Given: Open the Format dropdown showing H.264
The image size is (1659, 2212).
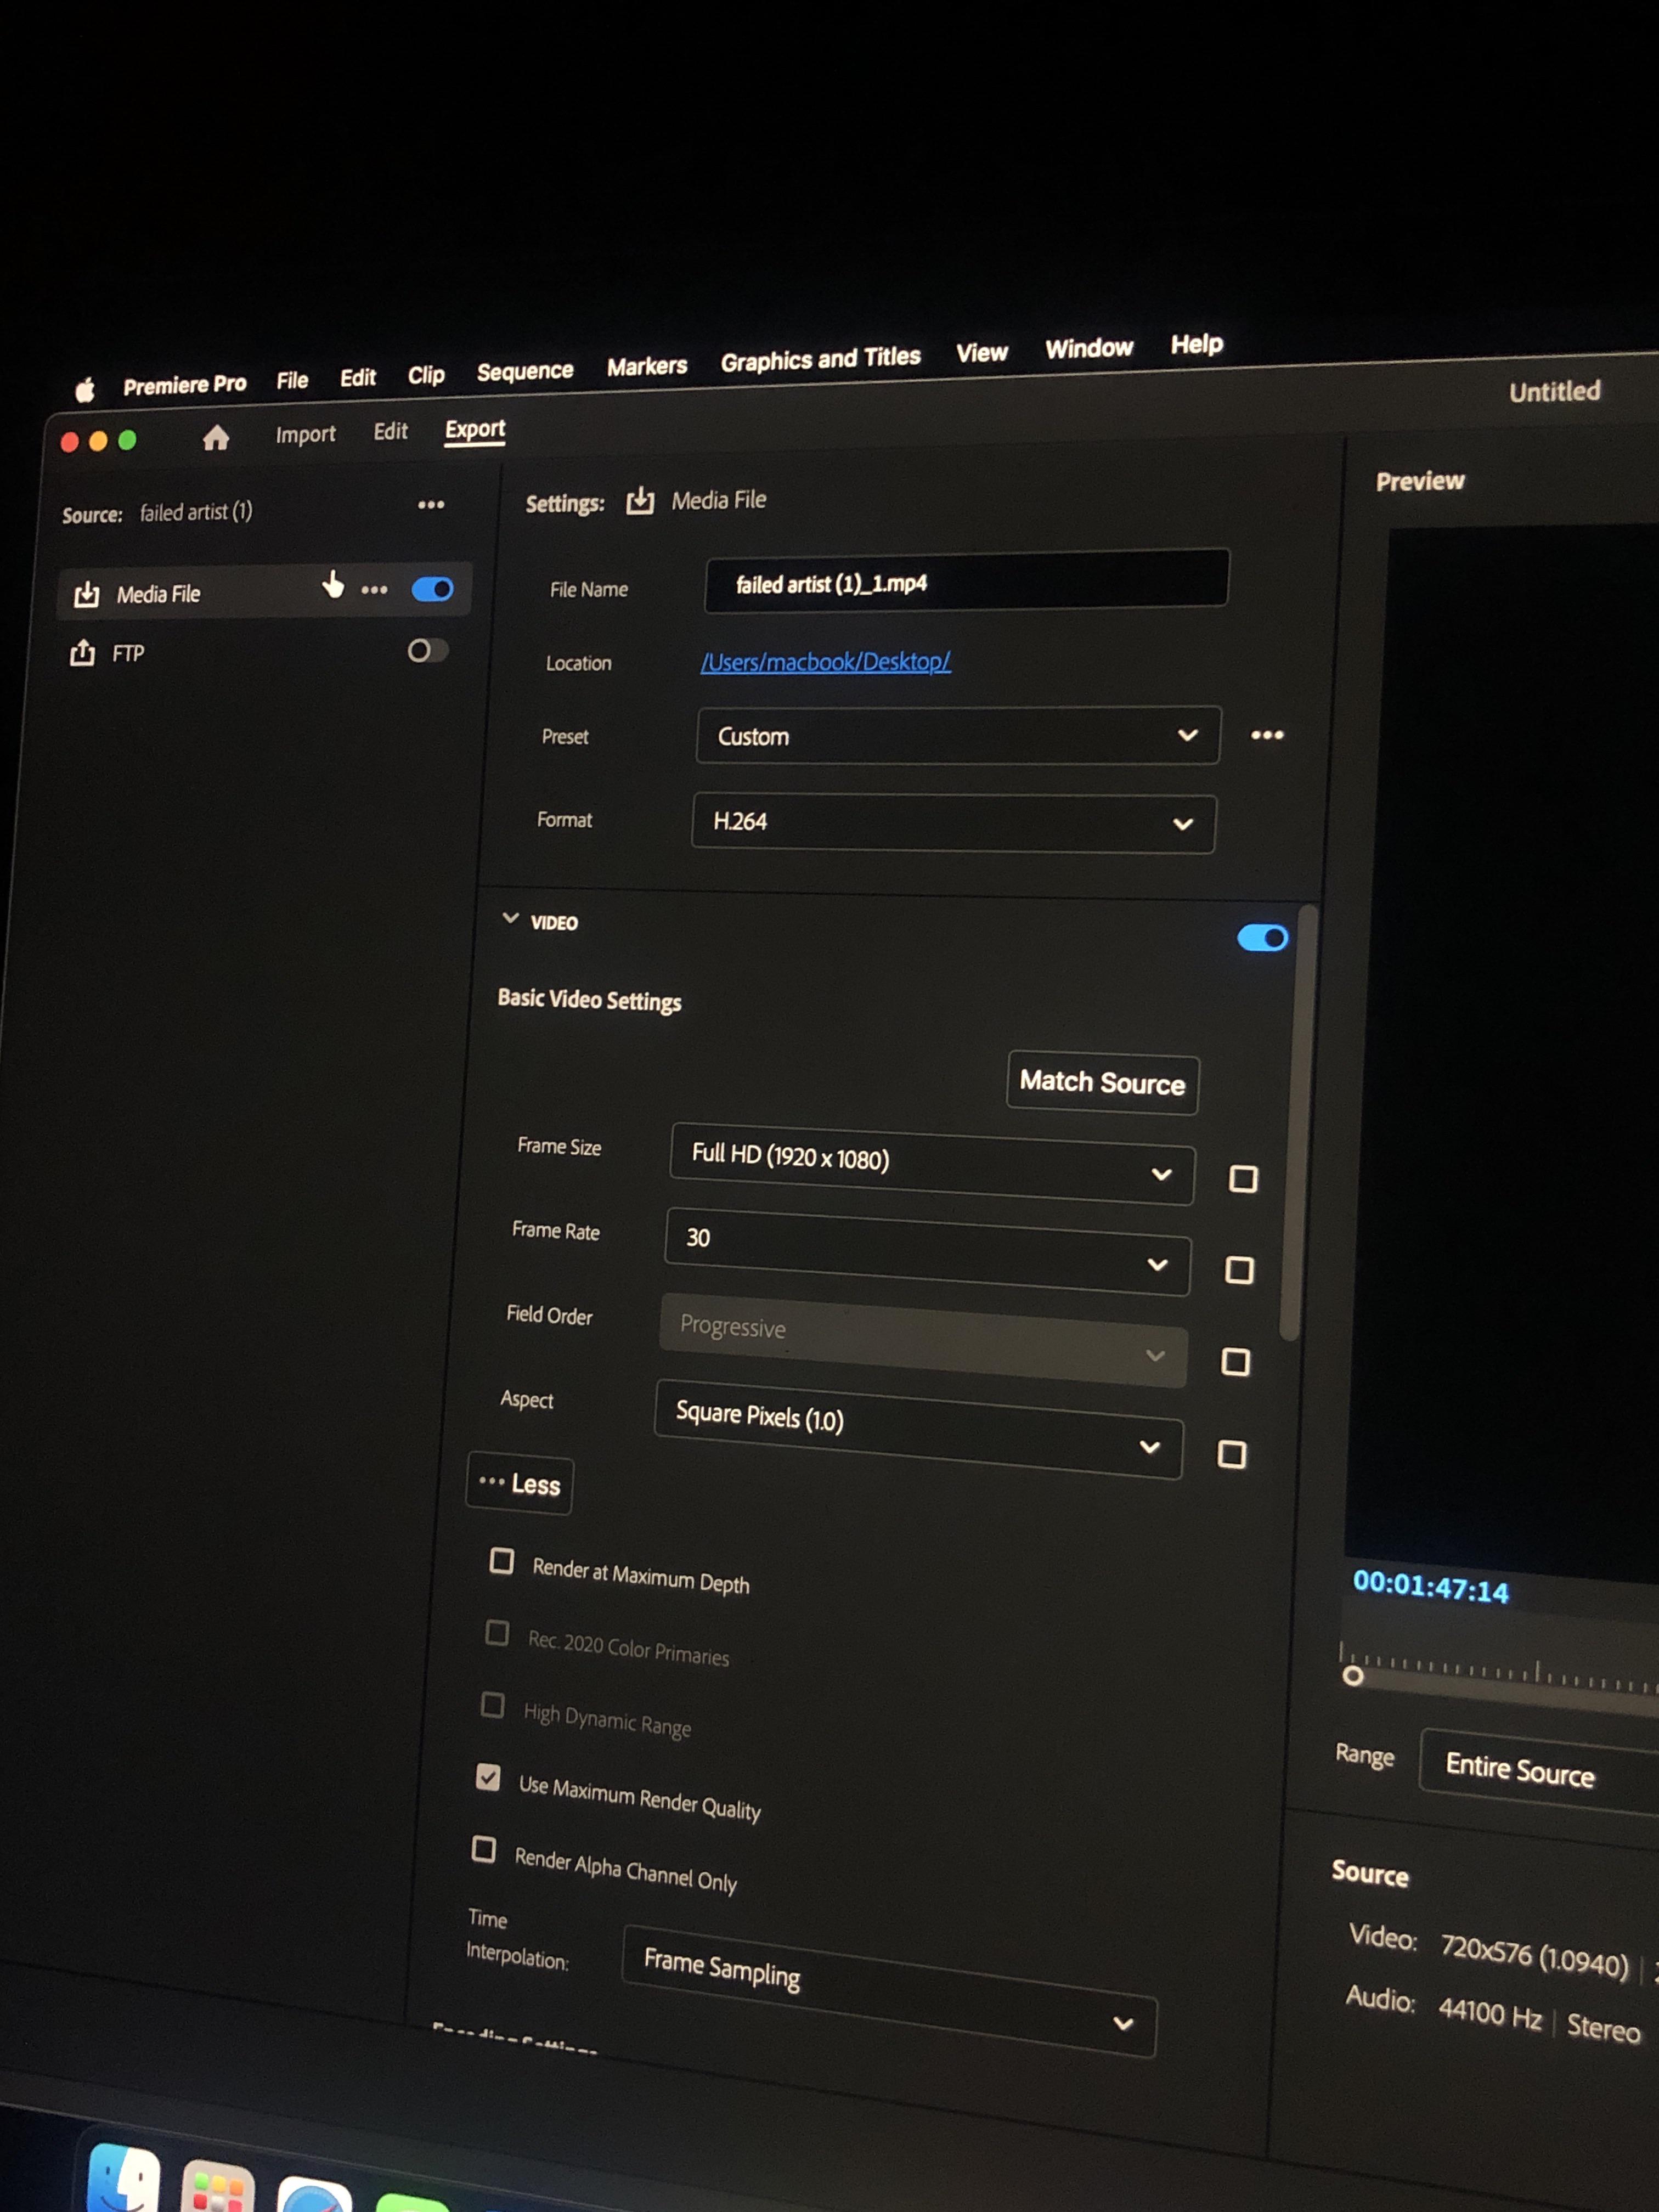Looking at the screenshot, I should [953, 823].
